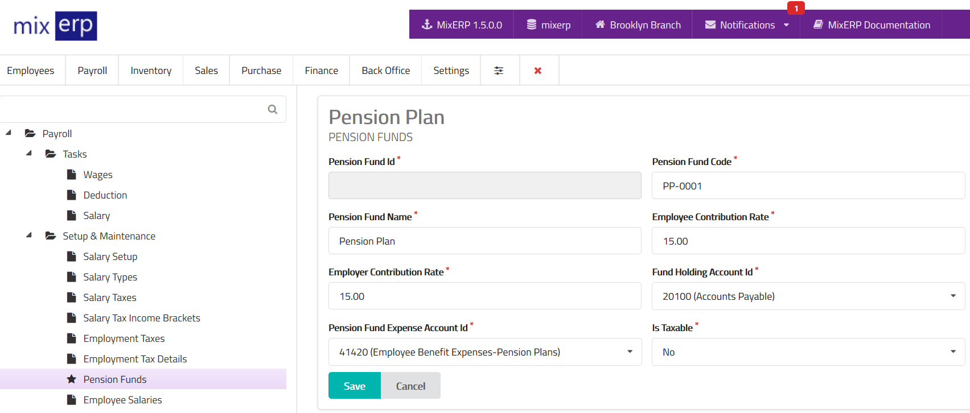This screenshot has height=413, width=970.
Task: Click the Brooklyn Branch home icon
Action: pos(600,24)
